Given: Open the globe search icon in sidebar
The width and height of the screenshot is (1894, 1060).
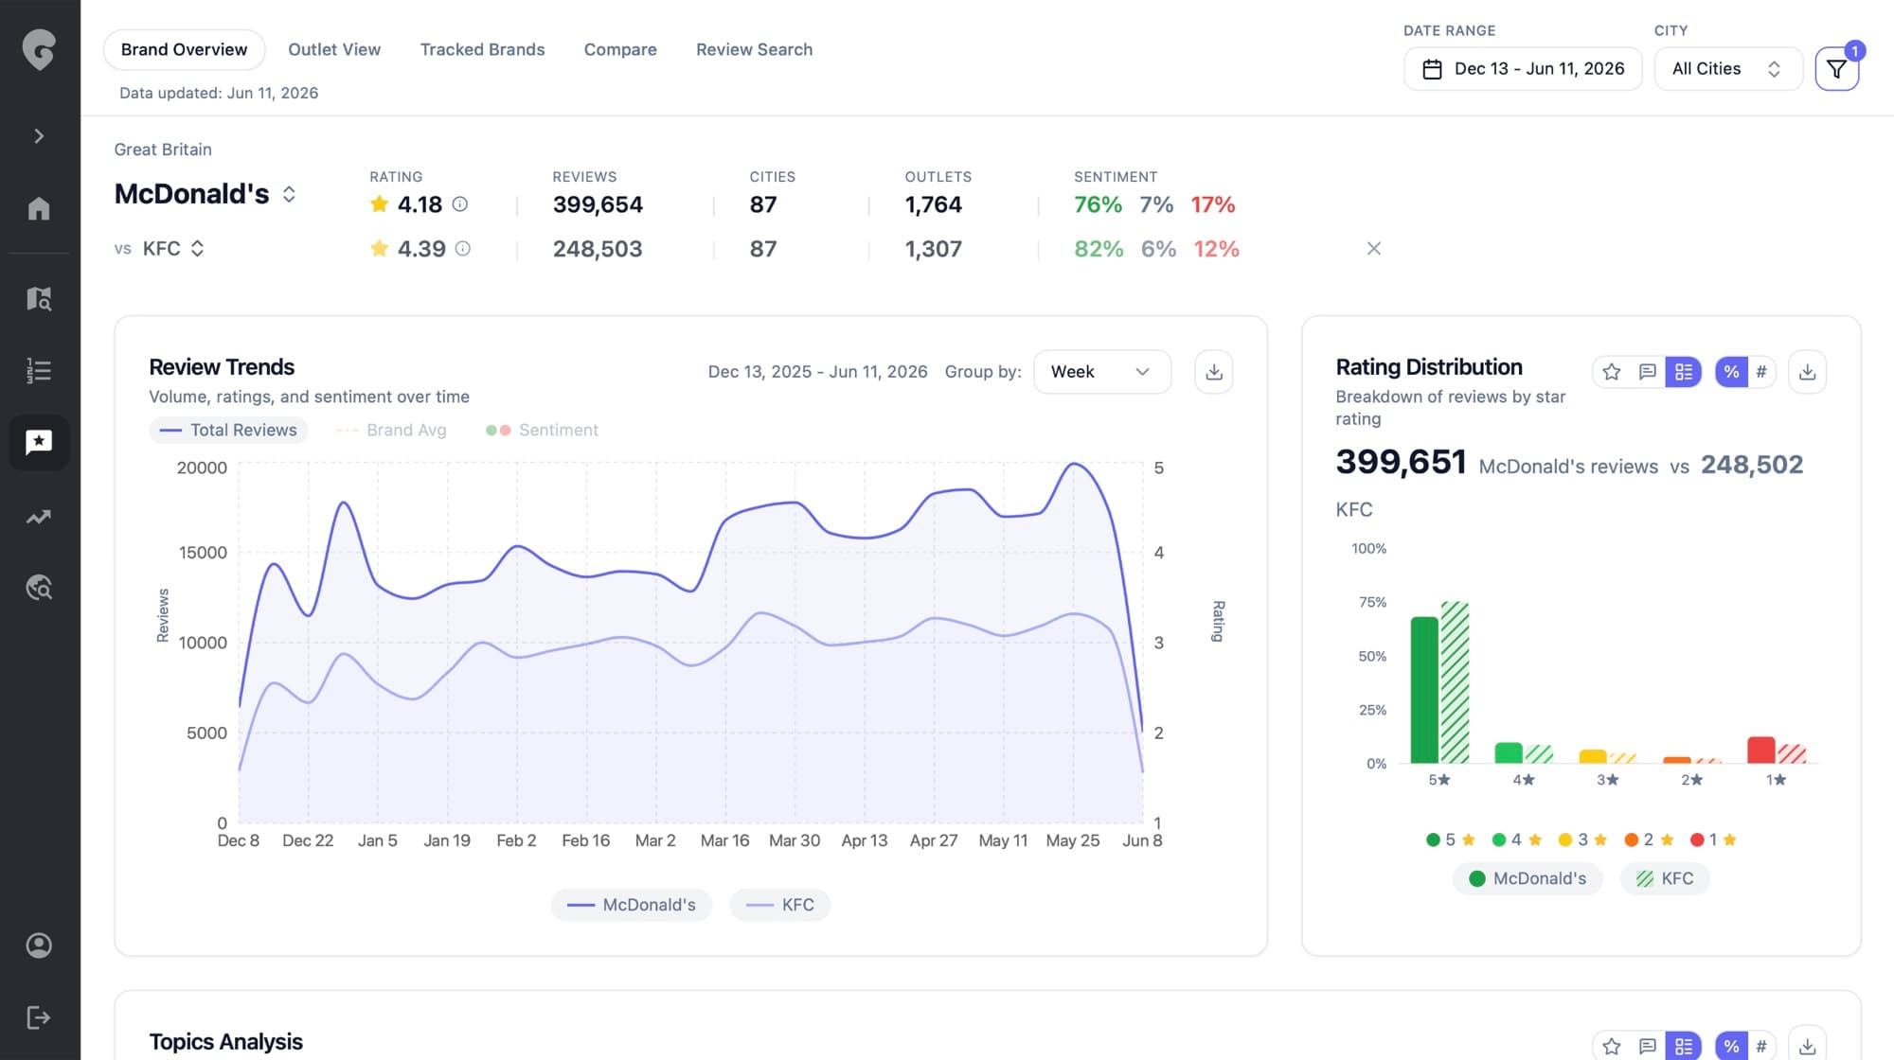Looking at the screenshot, I should pyautogui.click(x=39, y=588).
